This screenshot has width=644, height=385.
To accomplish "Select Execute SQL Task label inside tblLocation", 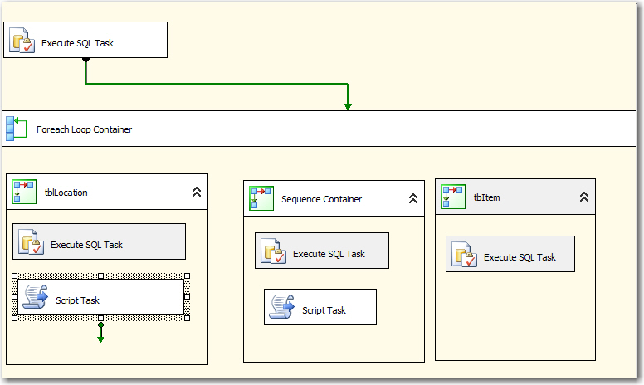I will click(86, 245).
